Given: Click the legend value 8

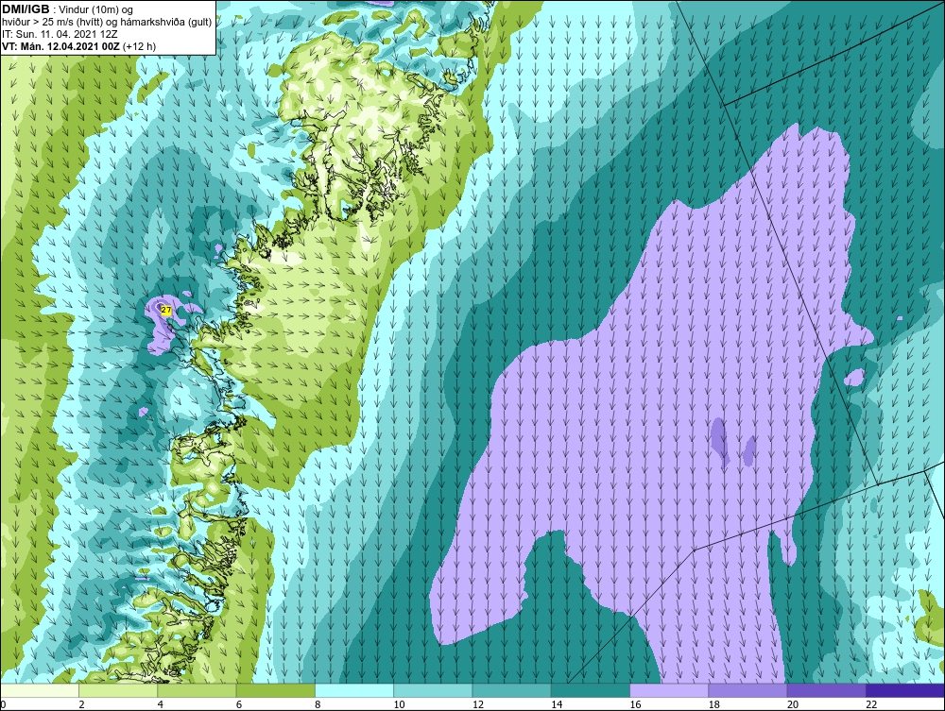Looking at the screenshot, I should click(x=318, y=705).
